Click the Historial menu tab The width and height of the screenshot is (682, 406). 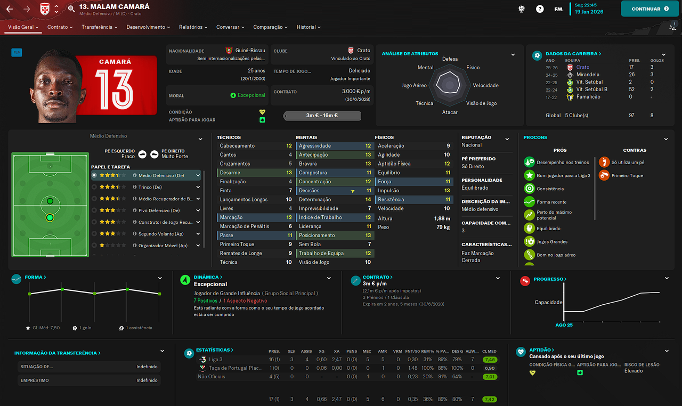pyautogui.click(x=308, y=27)
